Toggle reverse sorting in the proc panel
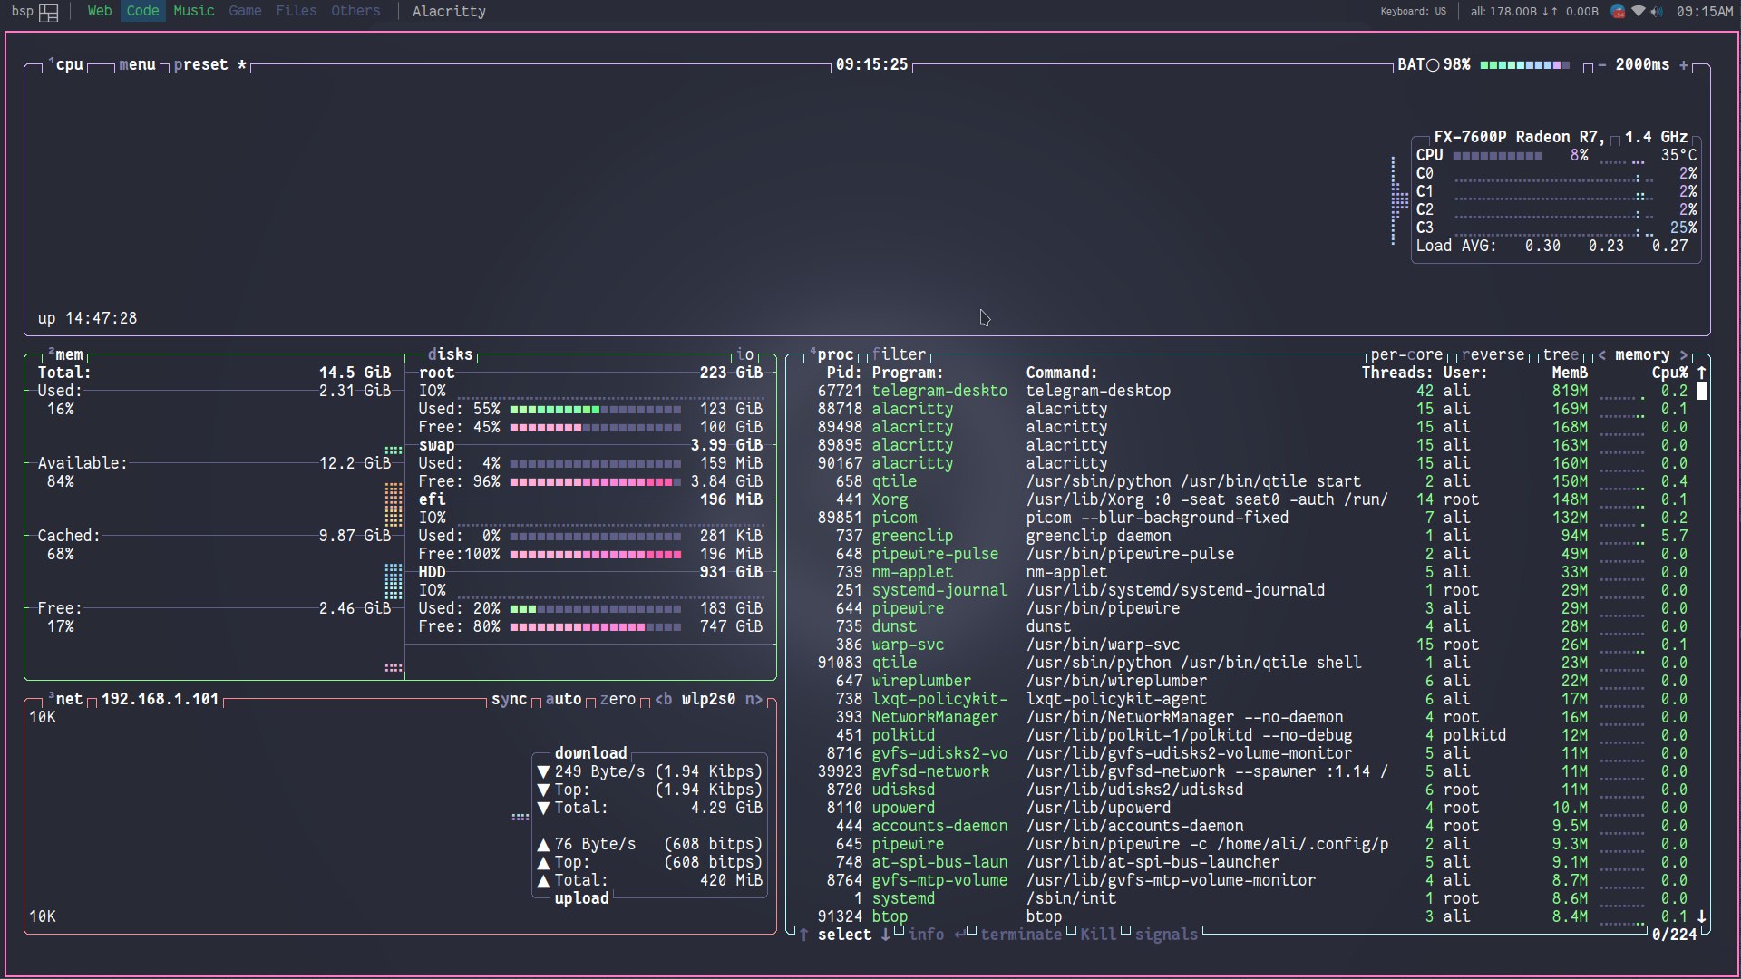This screenshot has width=1741, height=979. coord(1493,354)
